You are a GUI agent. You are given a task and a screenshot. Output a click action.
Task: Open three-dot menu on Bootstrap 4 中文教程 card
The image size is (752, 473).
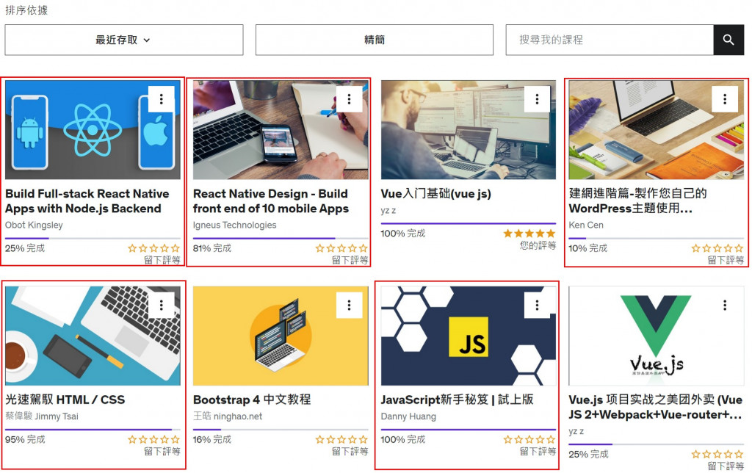tap(349, 305)
